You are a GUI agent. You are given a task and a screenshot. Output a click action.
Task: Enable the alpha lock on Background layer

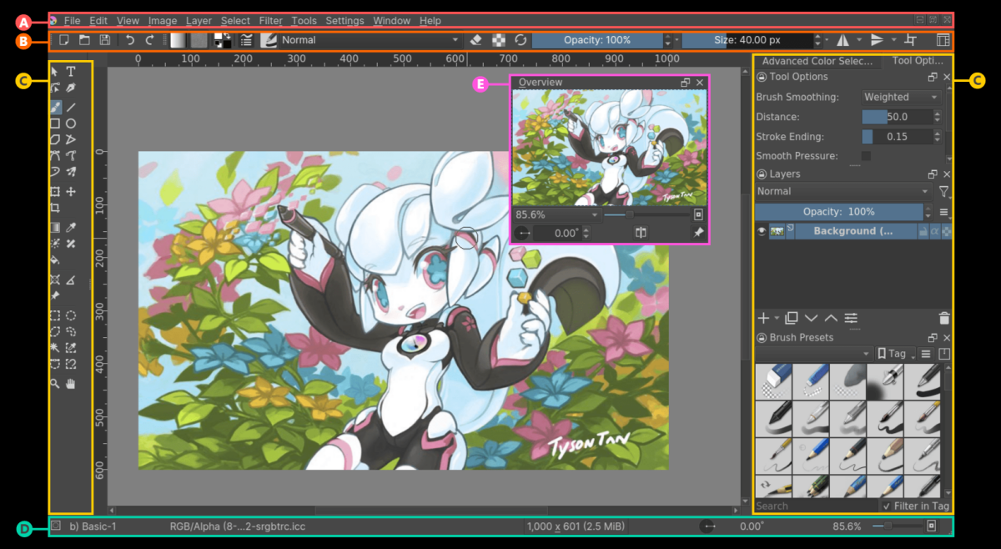935,231
